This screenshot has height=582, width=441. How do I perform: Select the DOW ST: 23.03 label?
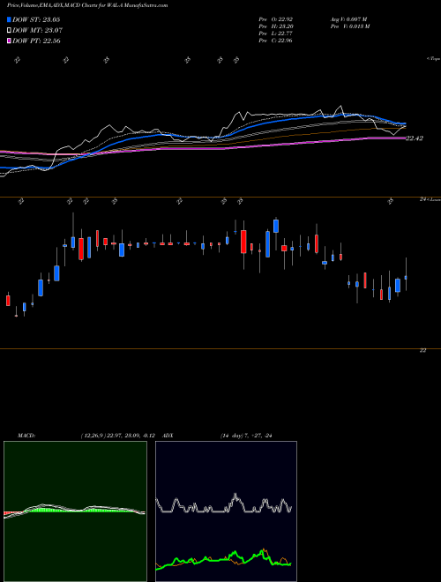[36, 19]
